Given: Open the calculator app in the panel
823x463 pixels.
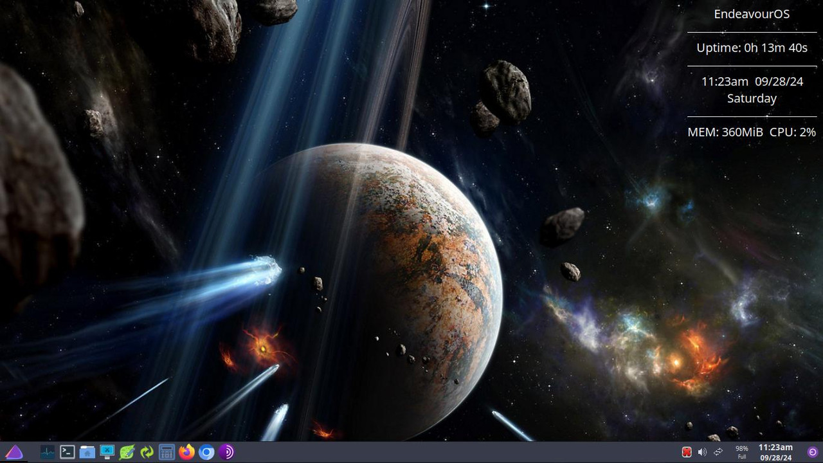Looking at the screenshot, I should pyautogui.click(x=167, y=452).
